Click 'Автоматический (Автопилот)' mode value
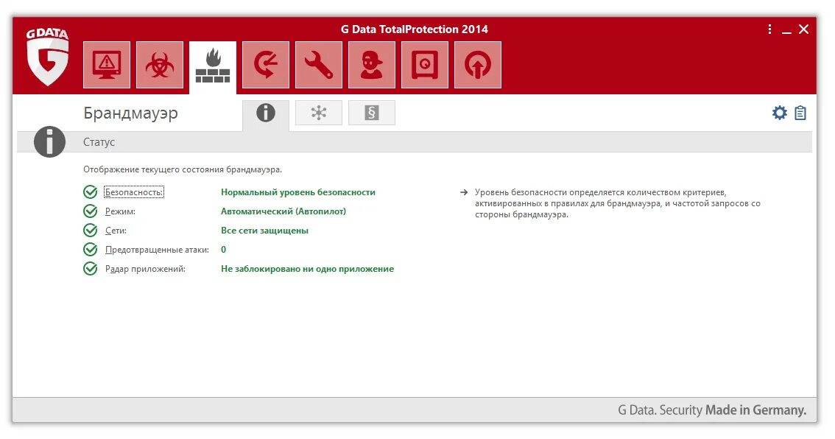 pyautogui.click(x=283, y=211)
